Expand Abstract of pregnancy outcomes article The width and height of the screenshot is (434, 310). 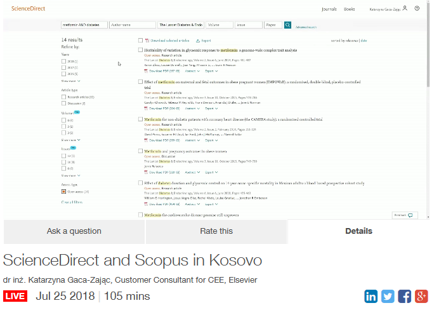(x=192, y=172)
